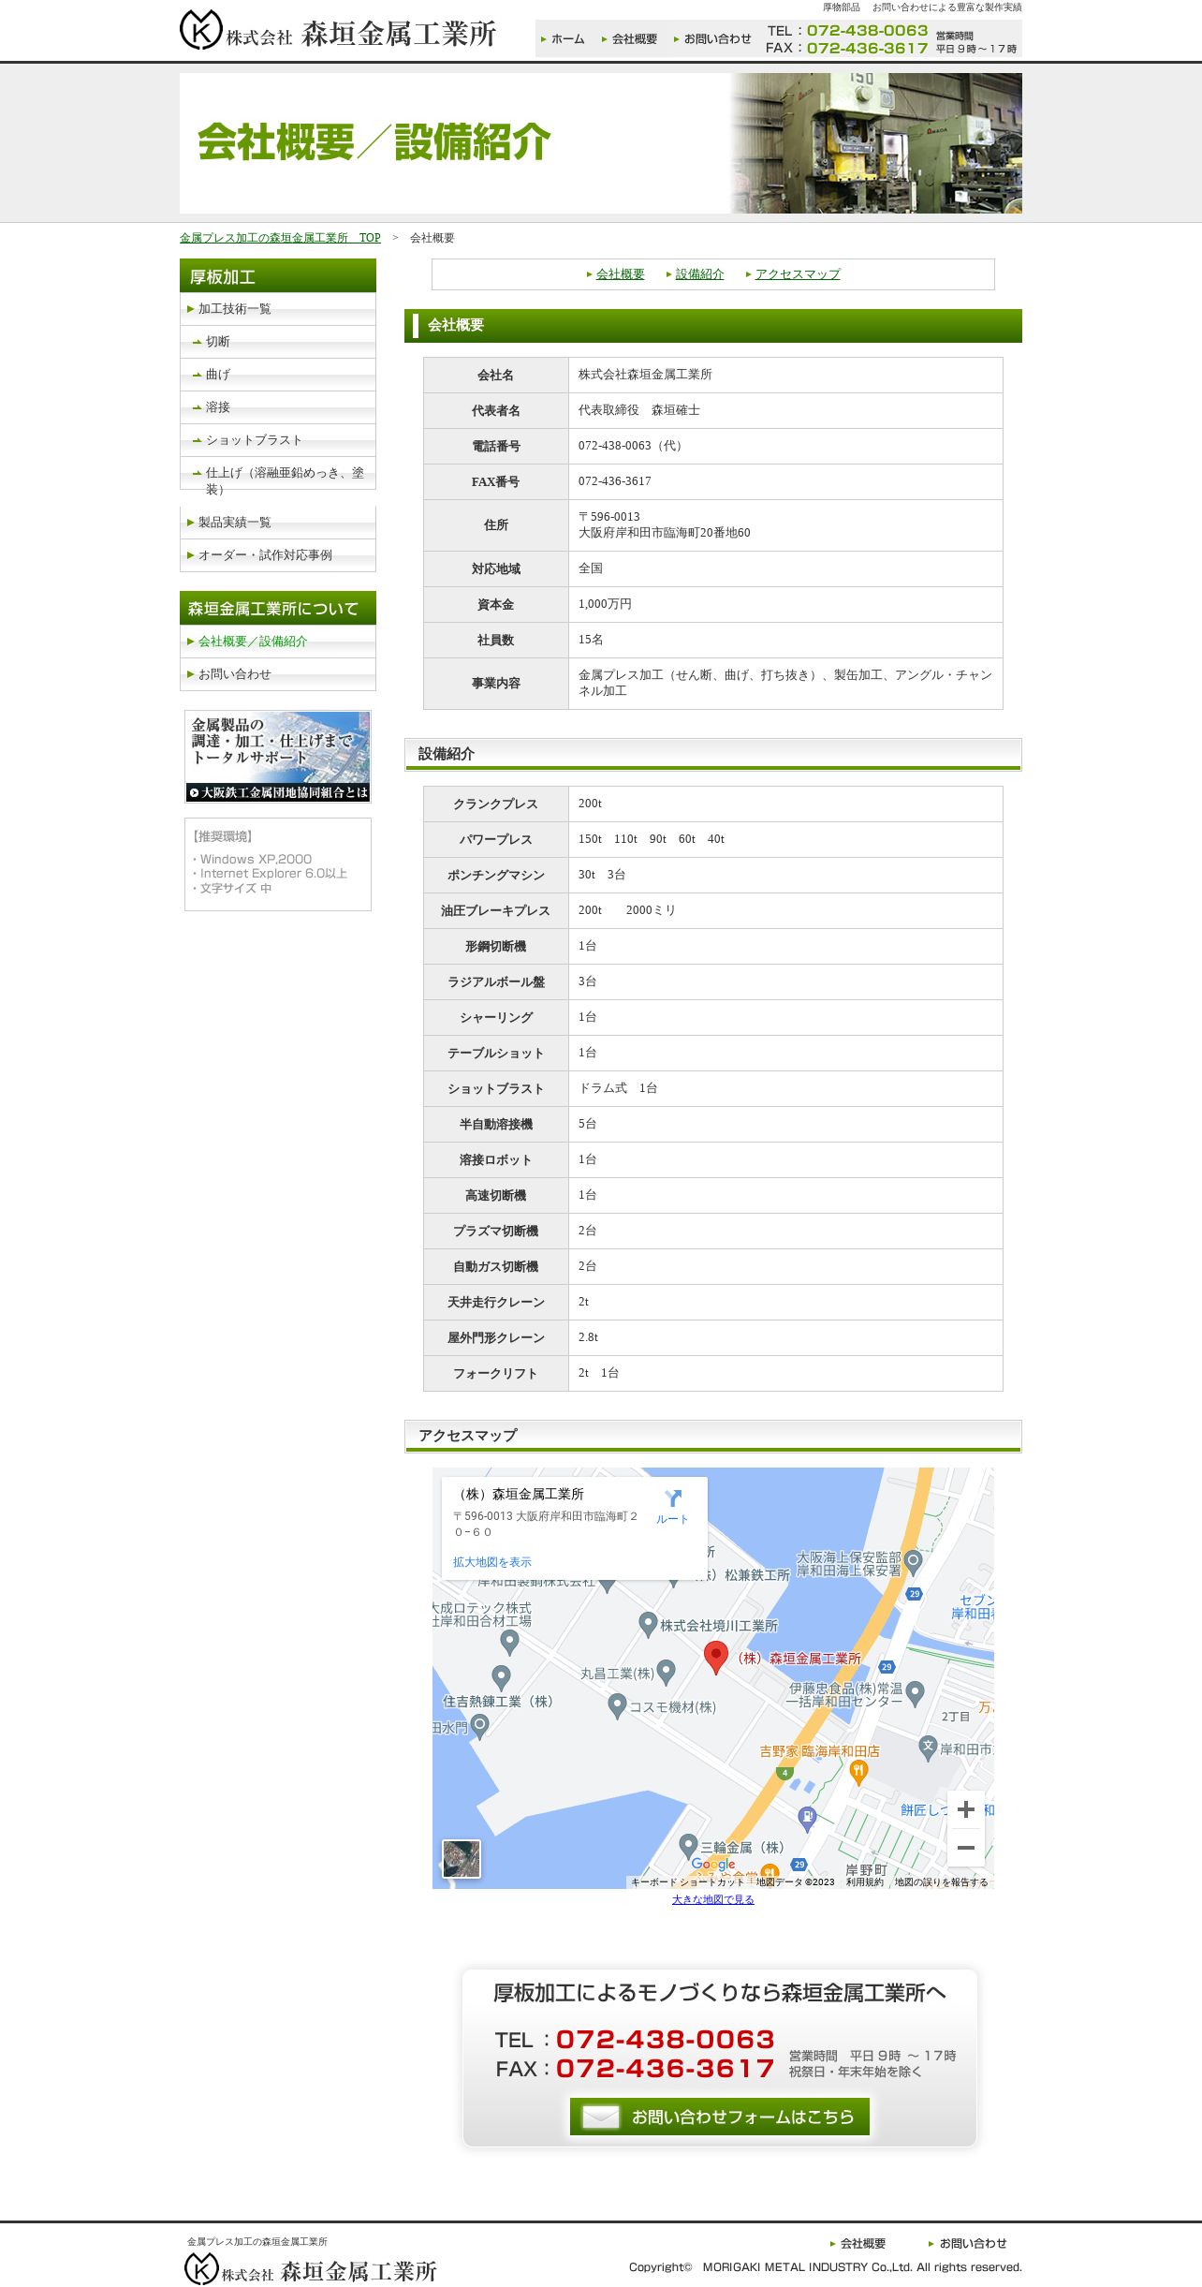
Task: Open お問い合わせ link in the footer
Action: 968,2243
